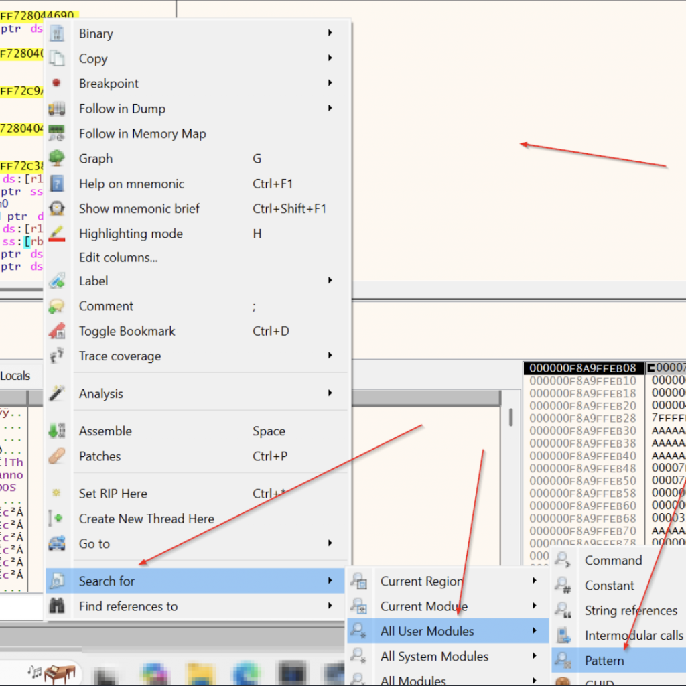Click the Toggle Bookmark icon
The width and height of the screenshot is (686, 686).
pyautogui.click(x=57, y=331)
